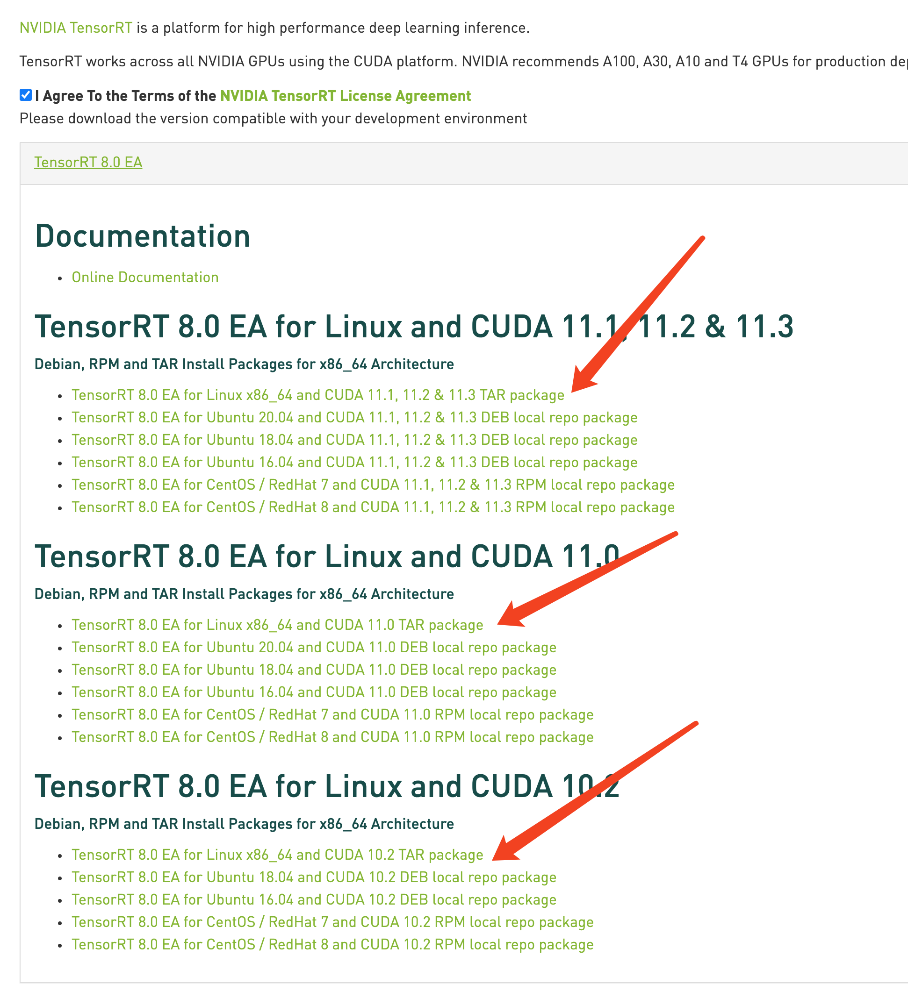Download Ubuntu 18.04 CUDA 11.0 DEB package
Screen dimensions: 908x984
(313, 670)
